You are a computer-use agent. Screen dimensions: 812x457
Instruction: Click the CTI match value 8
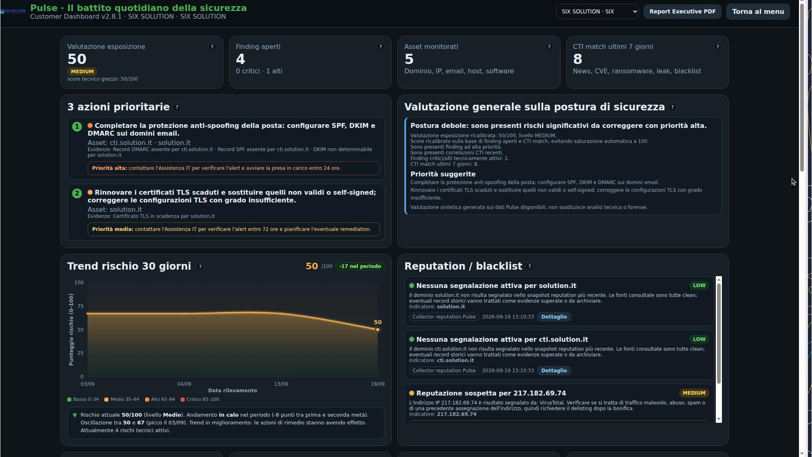click(578, 59)
